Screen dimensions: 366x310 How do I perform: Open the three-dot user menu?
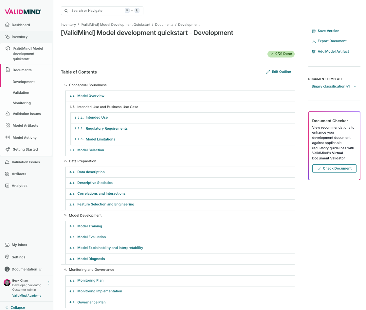[x=48, y=283]
